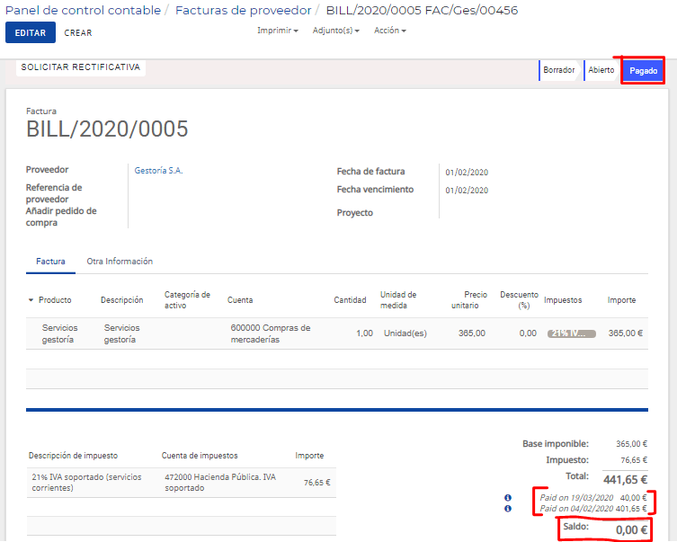Open the Acción dropdown menu
The image size is (677, 542).
click(x=390, y=31)
